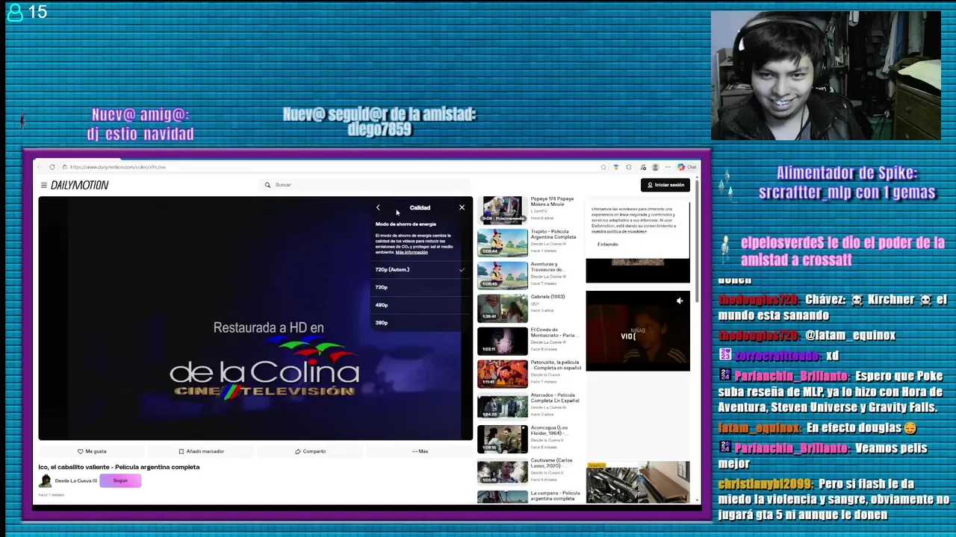Viewport: 956px width, 537px height.
Task: Open Patoruzito, la película thumbnail
Action: tap(503, 374)
